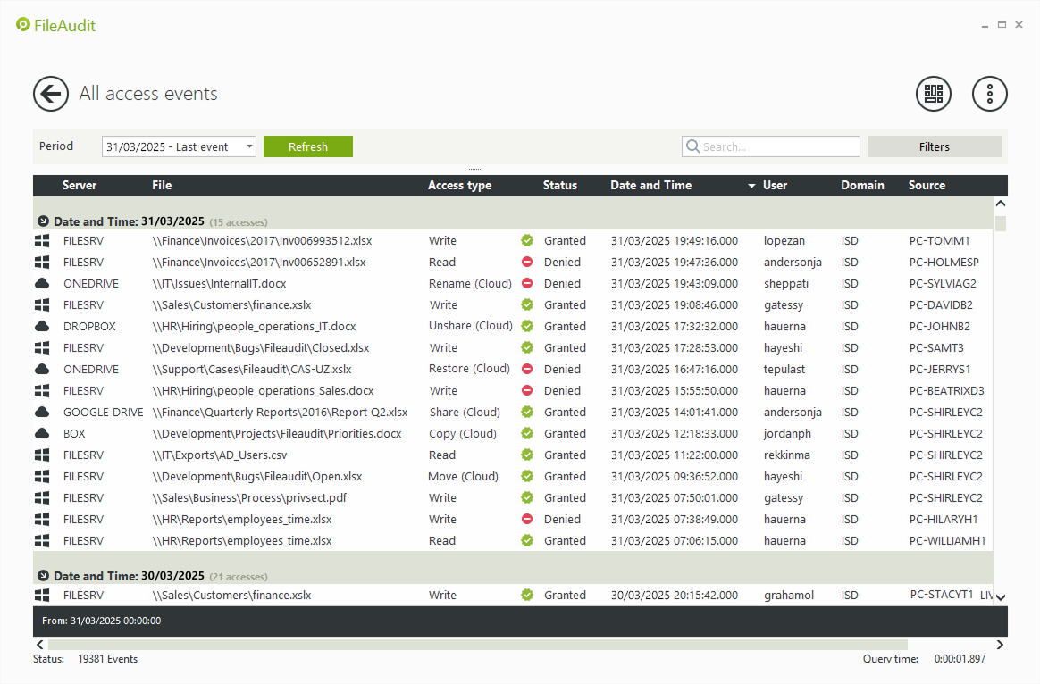Click the BOX server cloud icon

click(42, 433)
